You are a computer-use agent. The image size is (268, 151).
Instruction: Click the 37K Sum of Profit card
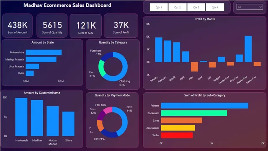click(121, 26)
